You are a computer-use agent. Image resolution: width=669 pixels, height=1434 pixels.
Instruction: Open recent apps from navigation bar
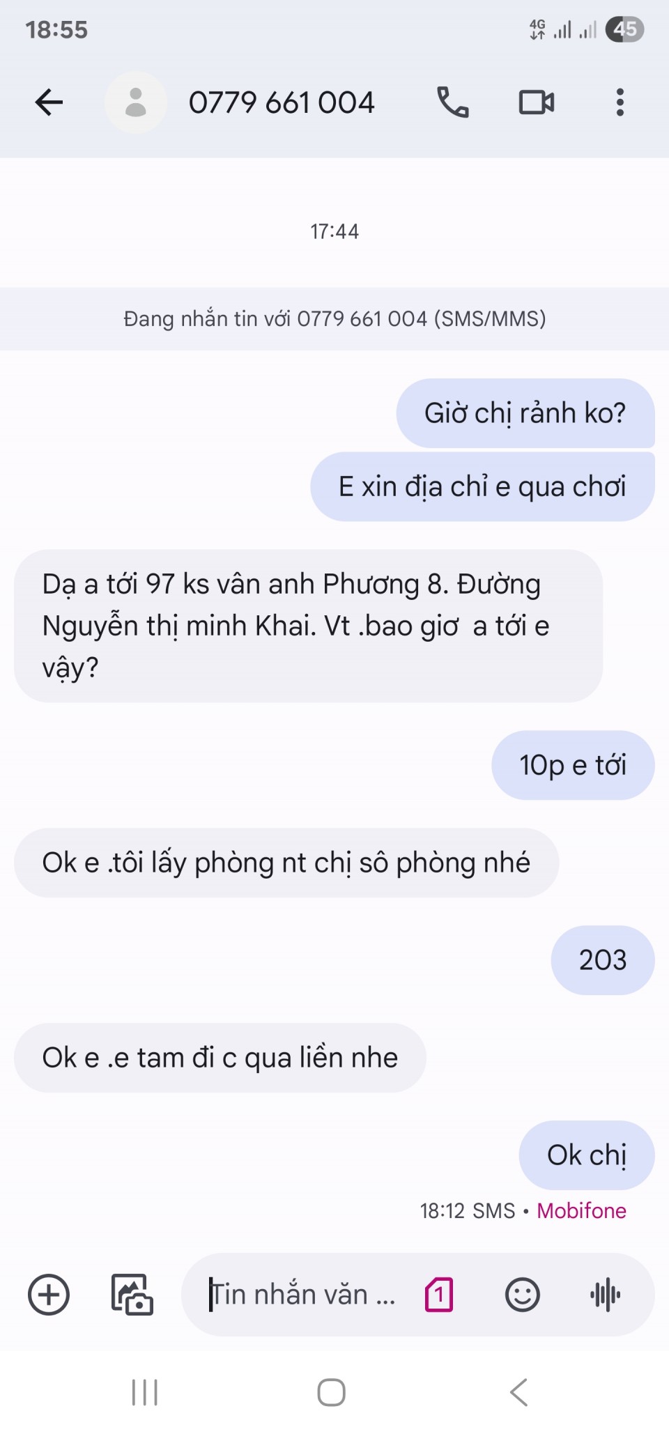coord(145,1392)
